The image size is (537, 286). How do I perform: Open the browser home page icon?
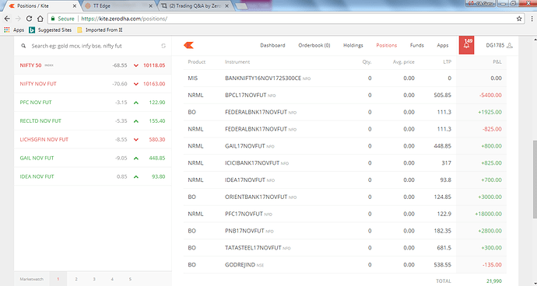tap(40, 19)
